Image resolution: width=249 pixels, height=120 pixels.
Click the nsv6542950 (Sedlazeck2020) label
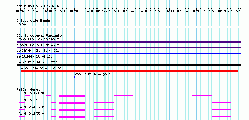(x=39, y=45)
